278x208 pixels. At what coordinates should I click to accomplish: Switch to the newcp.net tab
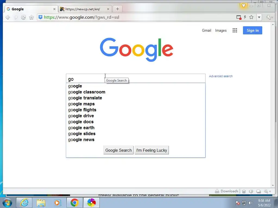pos(85,9)
